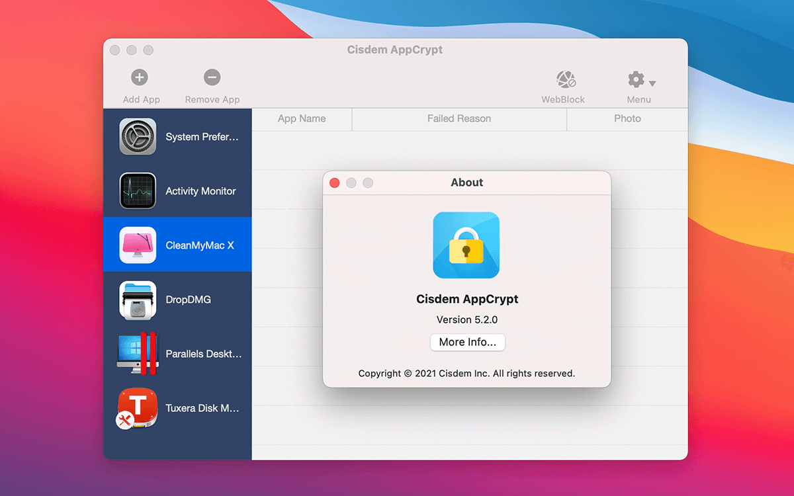Click the main window title 'Cisdem AppCrypt'
This screenshot has width=794, height=496.
tap(395, 50)
